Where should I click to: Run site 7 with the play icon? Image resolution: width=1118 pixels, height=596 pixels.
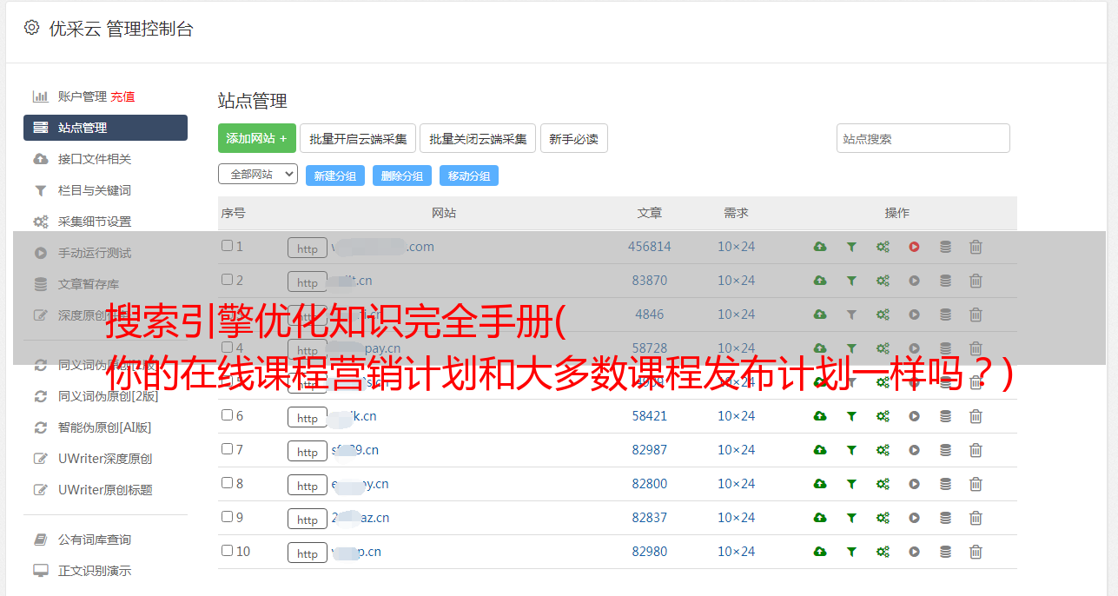pyautogui.click(x=914, y=450)
